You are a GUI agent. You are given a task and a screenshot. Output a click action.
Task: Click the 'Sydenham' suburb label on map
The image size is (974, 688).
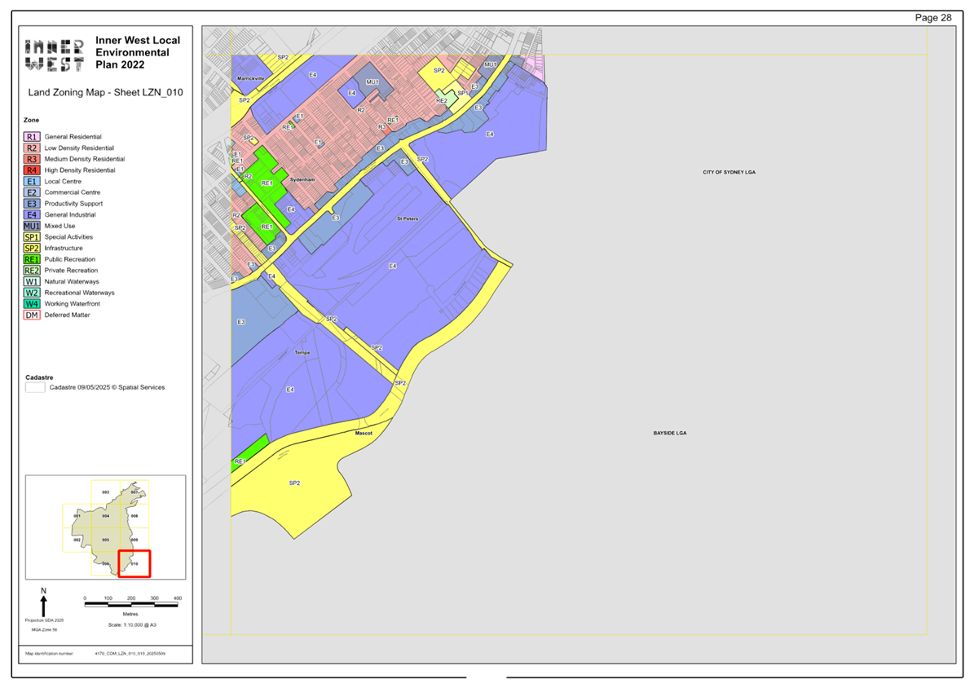point(302,179)
